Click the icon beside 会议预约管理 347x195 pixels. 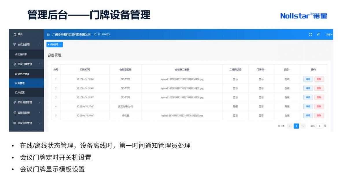(x=15, y=123)
